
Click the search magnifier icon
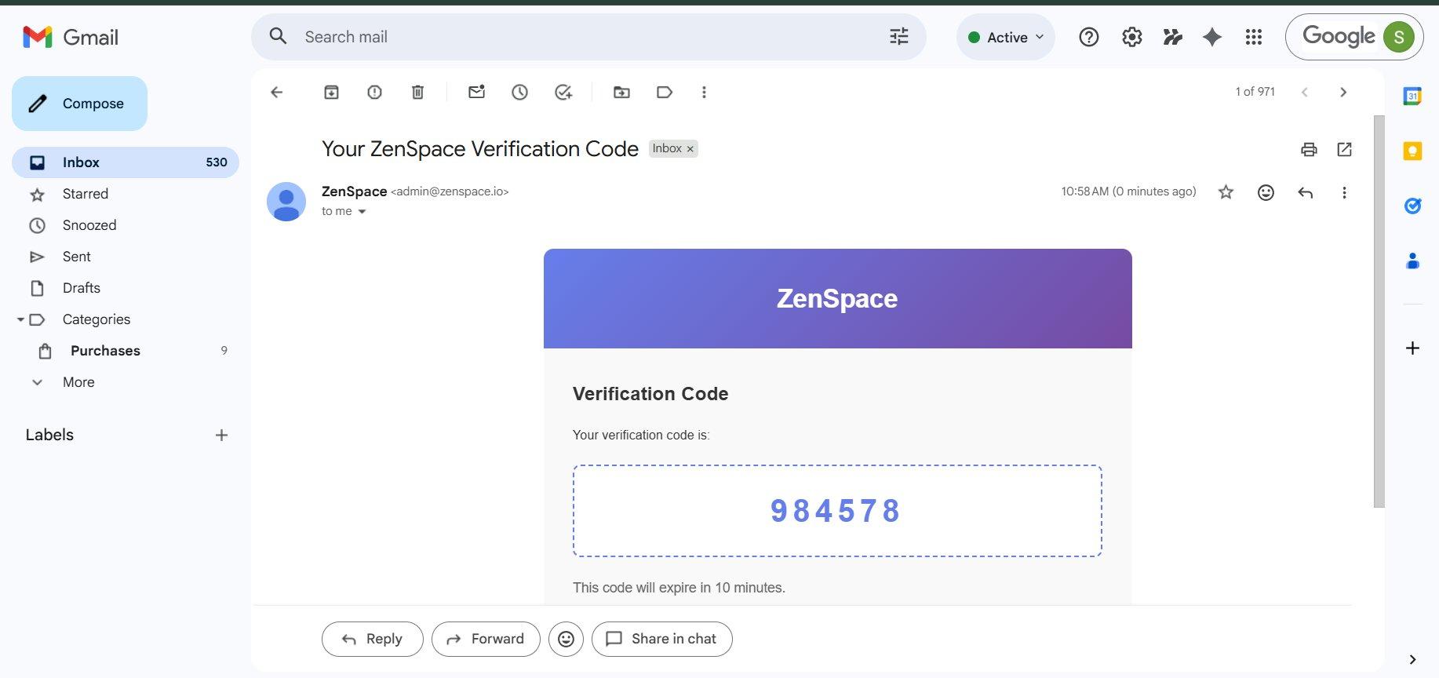(278, 36)
